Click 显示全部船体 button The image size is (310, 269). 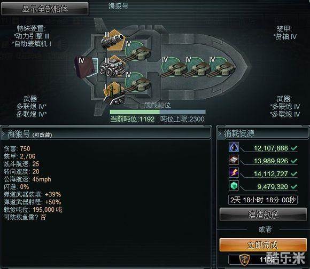(x=45, y=9)
